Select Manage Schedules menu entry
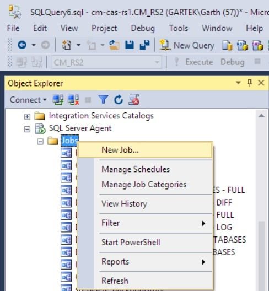This screenshot has width=269, height=291. [136, 169]
